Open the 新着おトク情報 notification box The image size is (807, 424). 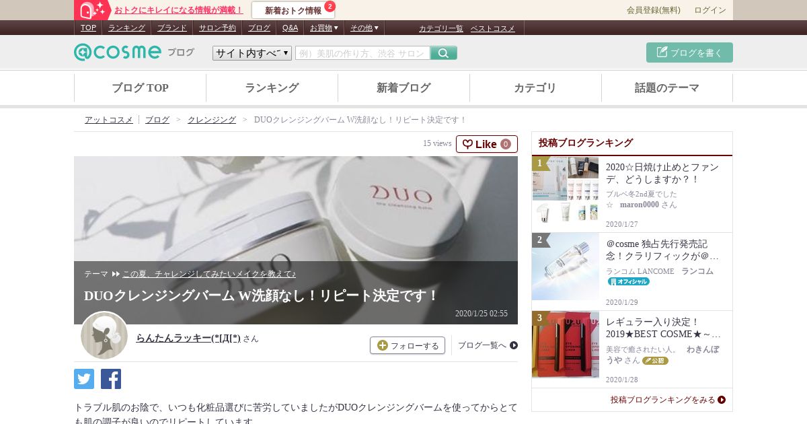[293, 10]
